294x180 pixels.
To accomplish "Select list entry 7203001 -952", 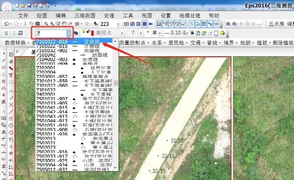I will 74,77.
